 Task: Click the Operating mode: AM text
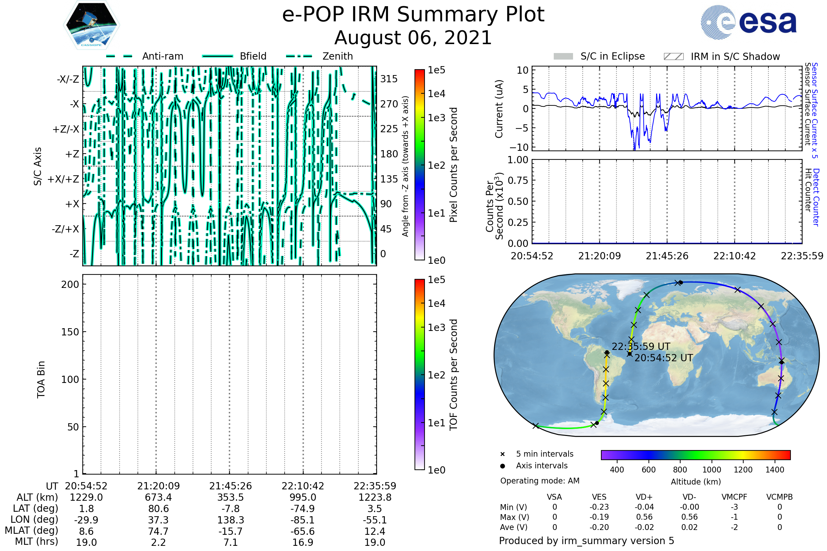coord(540,481)
